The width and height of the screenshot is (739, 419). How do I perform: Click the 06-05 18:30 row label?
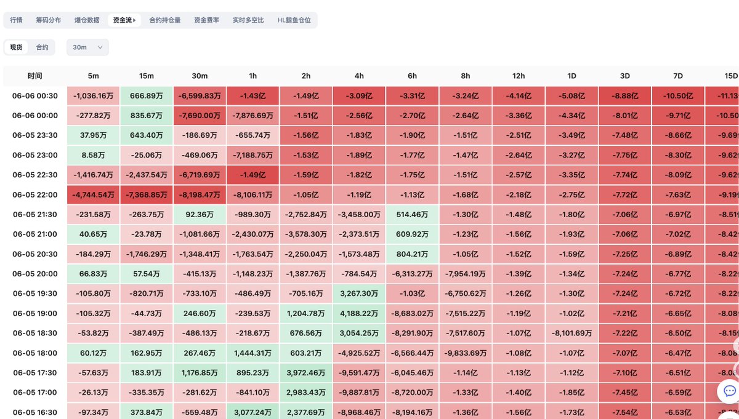(x=35, y=333)
